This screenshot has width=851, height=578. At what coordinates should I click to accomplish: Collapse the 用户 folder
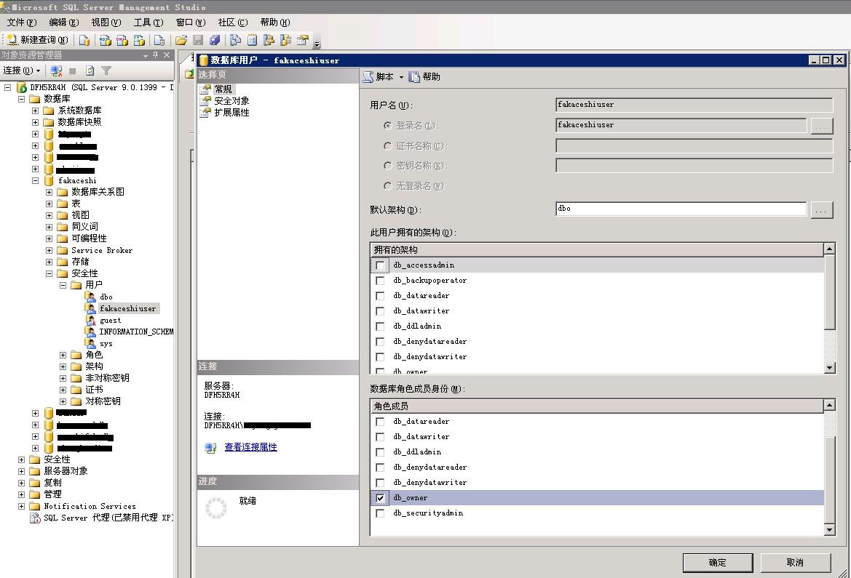63,285
